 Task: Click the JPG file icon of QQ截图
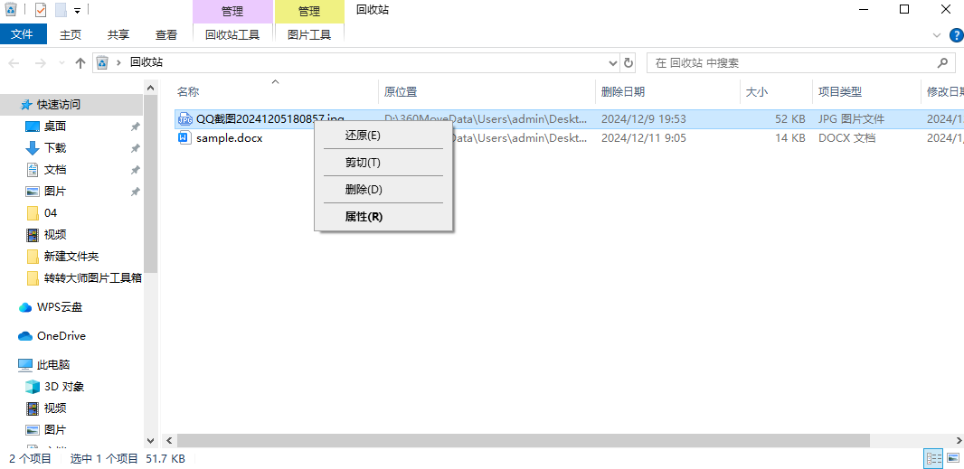tap(184, 118)
